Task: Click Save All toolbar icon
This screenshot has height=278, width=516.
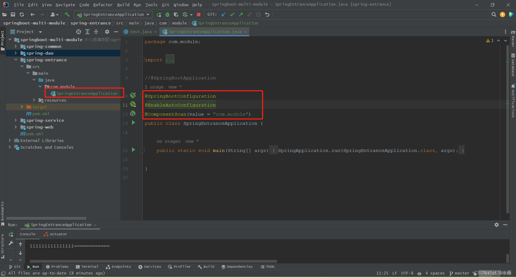Action: [x=13, y=15]
